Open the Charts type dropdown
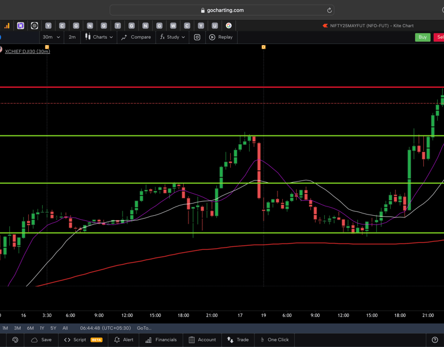 (x=99, y=37)
